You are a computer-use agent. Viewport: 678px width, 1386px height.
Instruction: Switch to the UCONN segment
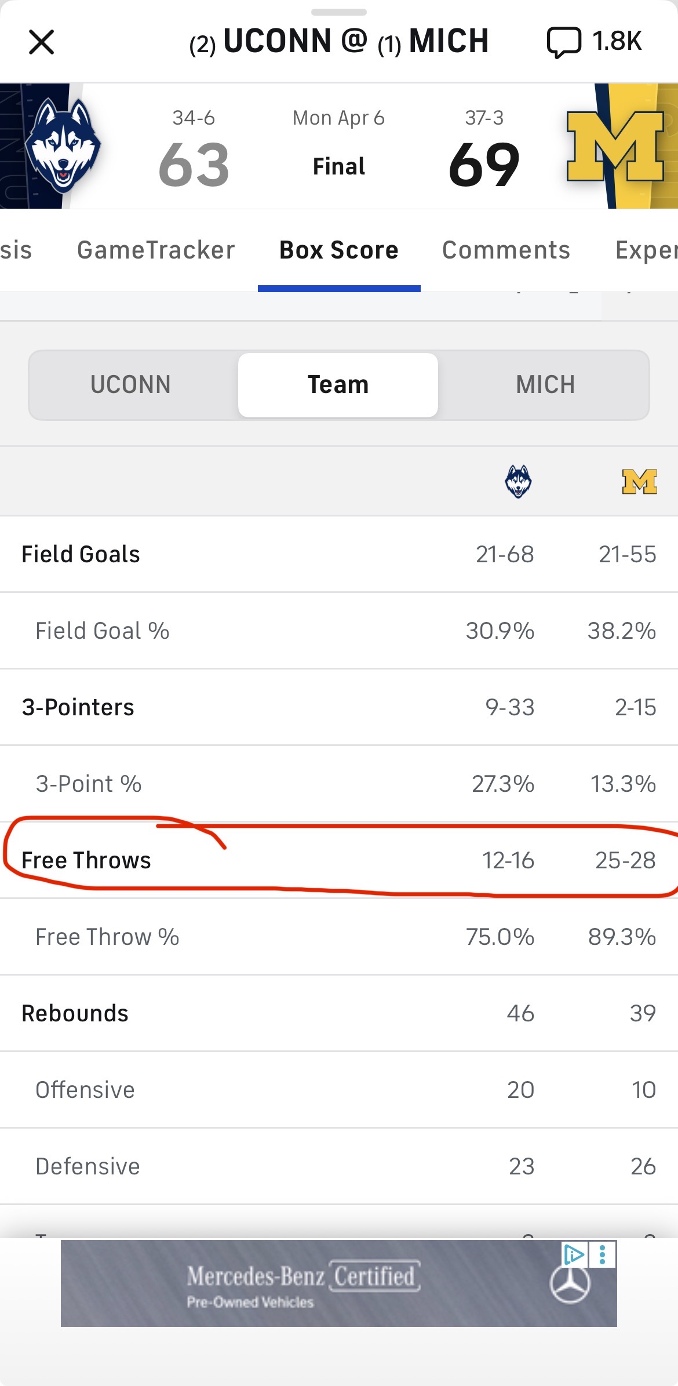[x=131, y=385]
